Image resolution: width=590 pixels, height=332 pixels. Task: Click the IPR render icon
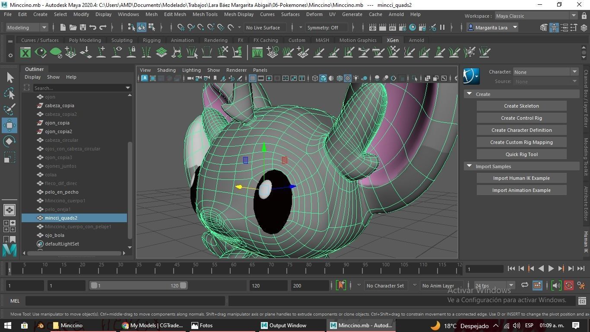393,27
